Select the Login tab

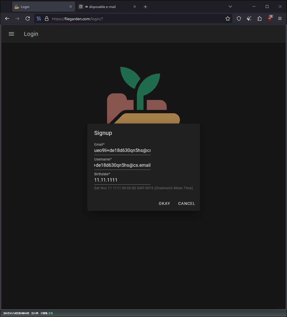point(44,7)
